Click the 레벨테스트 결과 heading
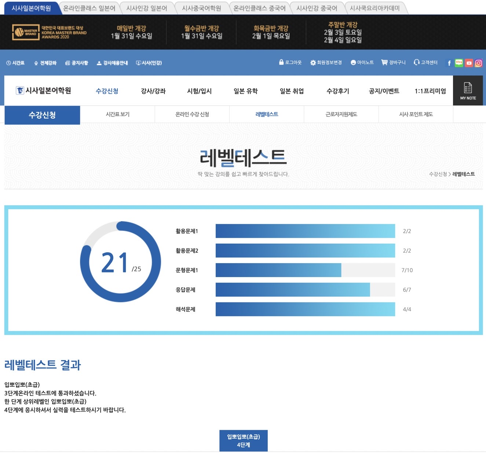The height and width of the screenshot is (454, 486). click(43, 365)
